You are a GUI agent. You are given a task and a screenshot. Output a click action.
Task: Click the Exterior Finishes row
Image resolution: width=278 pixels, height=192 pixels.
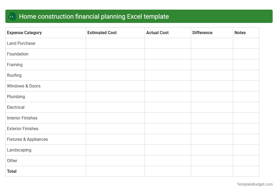tap(22, 129)
